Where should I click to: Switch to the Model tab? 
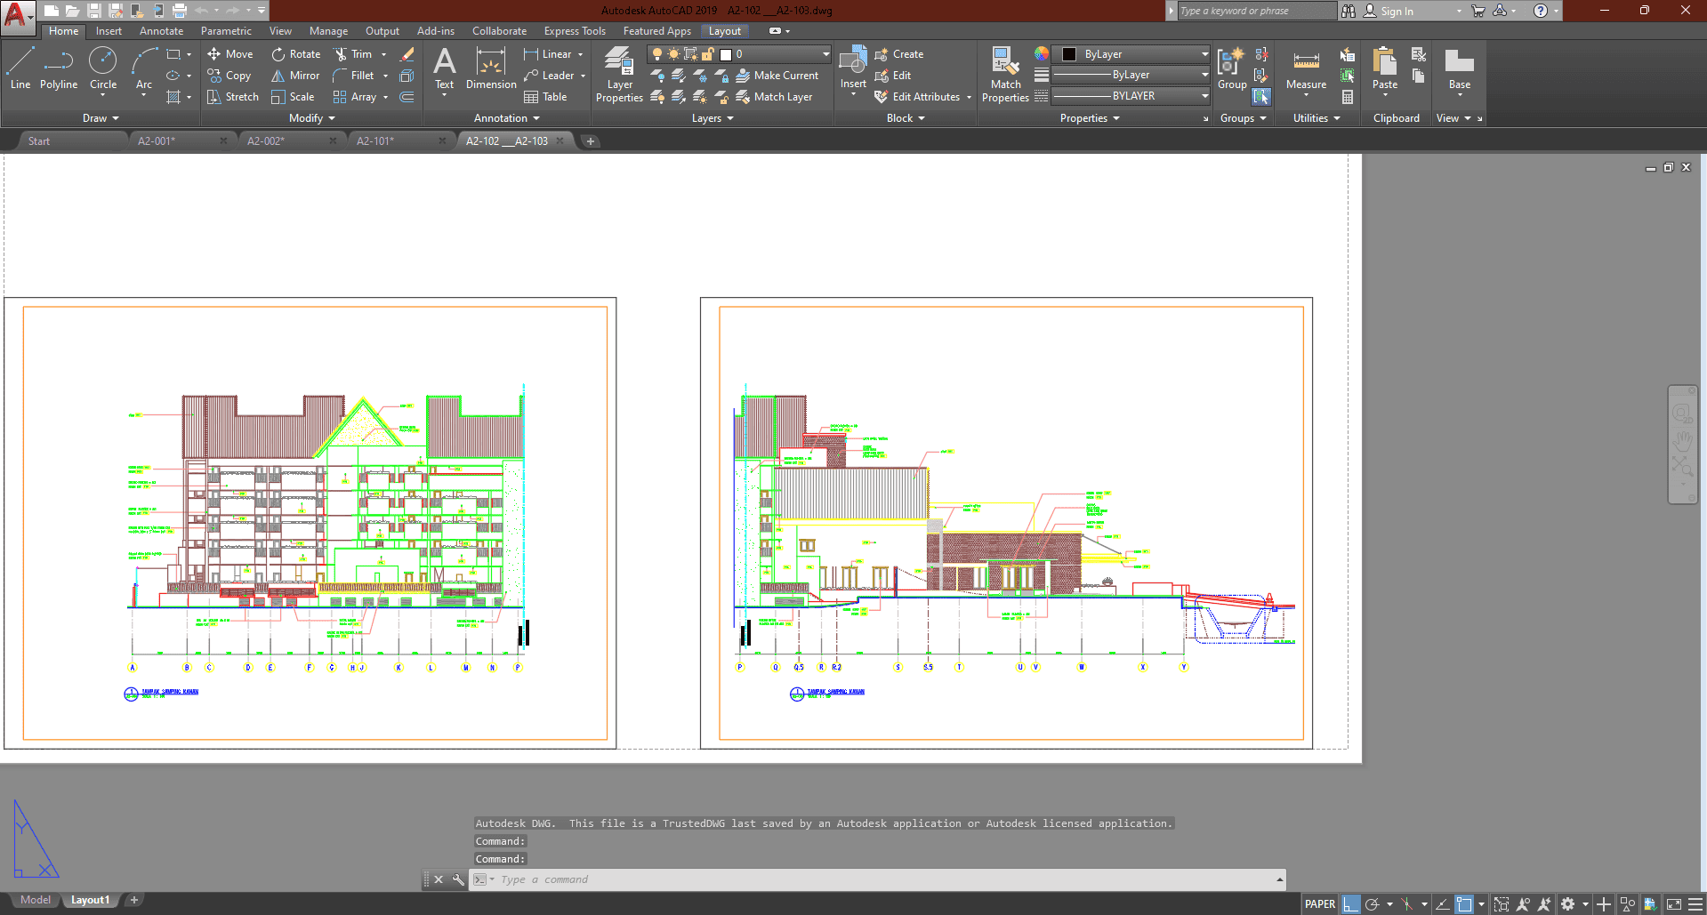click(x=36, y=900)
